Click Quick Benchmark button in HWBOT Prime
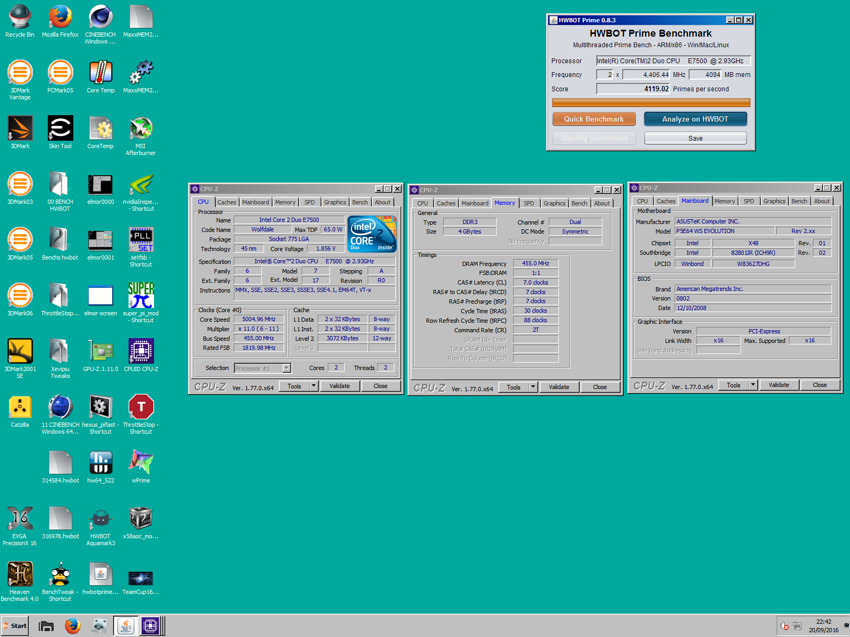The height and width of the screenshot is (637, 850). 594,119
